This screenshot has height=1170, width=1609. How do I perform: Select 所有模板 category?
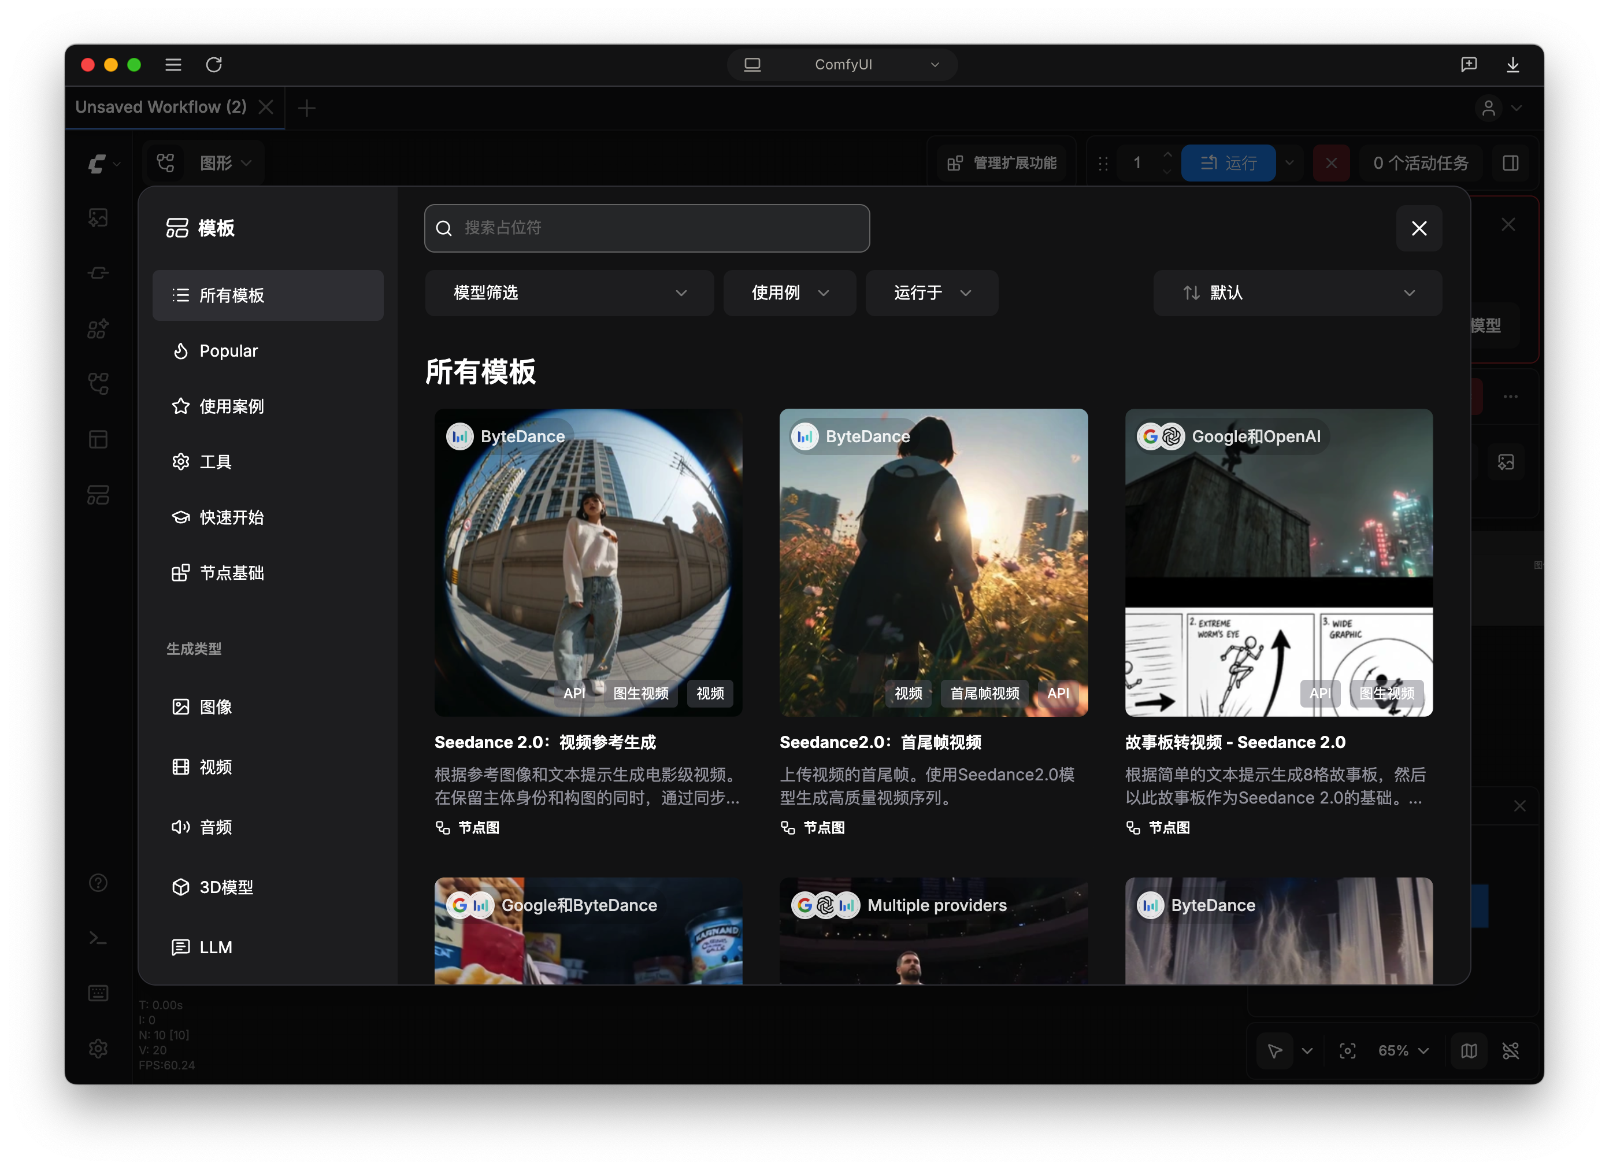click(x=268, y=295)
